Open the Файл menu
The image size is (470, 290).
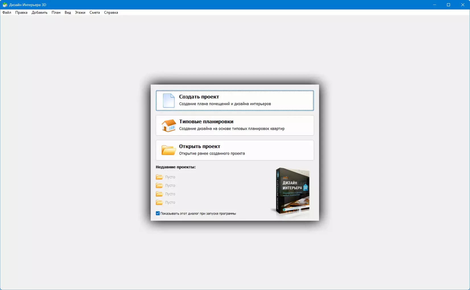[x=7, y=13]
